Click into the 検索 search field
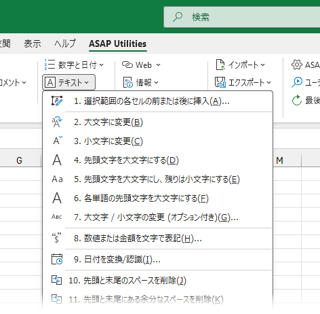The width and height of the screenshot is (320, 314). pos(242,17)
